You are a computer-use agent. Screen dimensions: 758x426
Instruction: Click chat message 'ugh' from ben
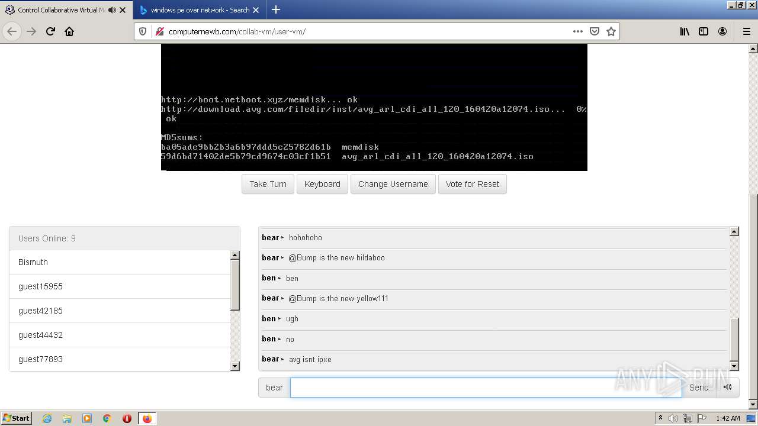[x=292, y=319]
